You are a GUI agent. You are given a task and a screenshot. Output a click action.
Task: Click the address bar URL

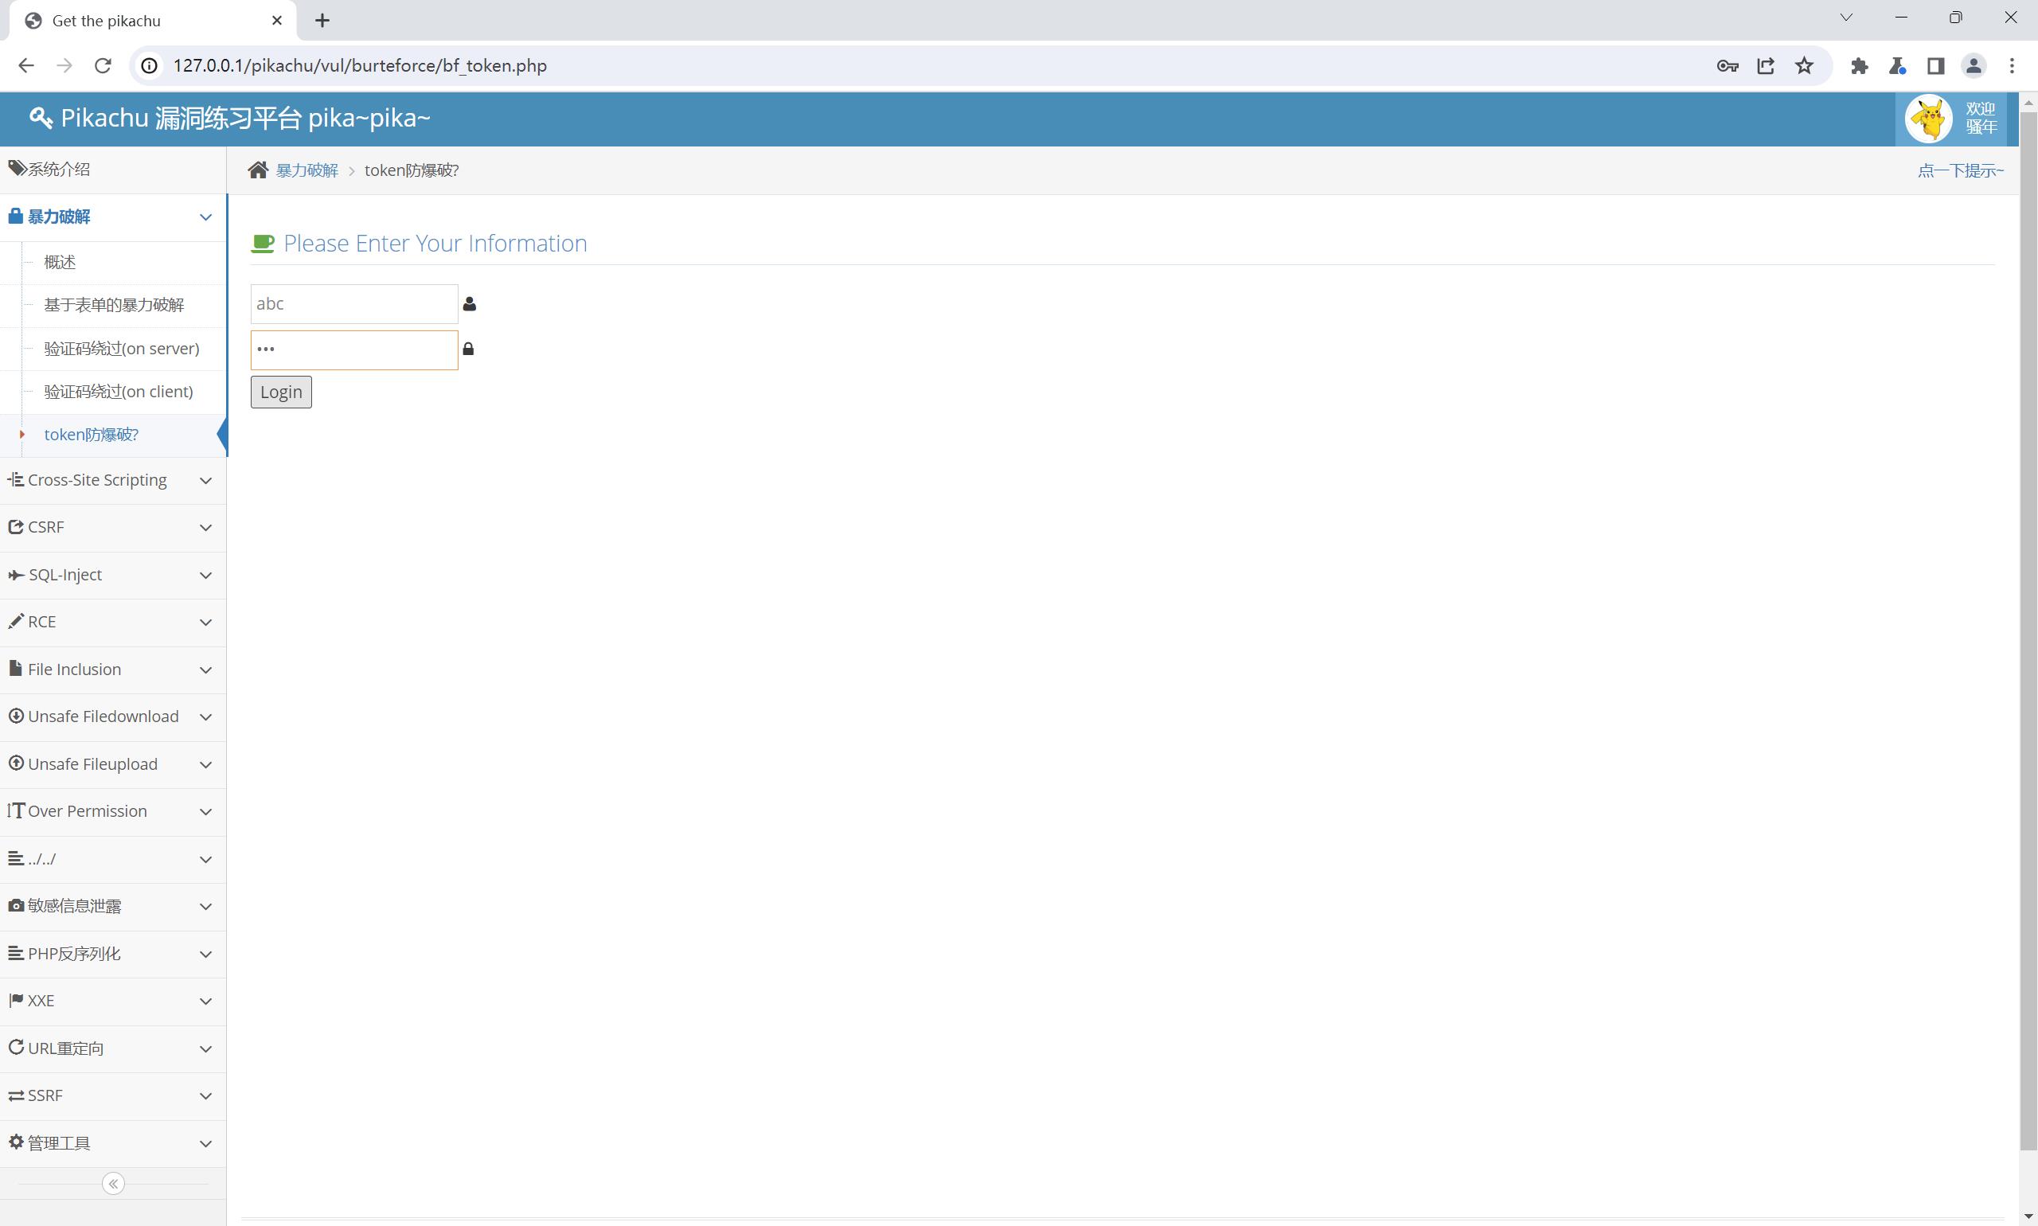click(360, 65)
